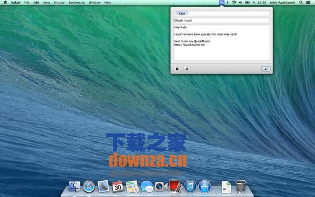This screenshot has width=315, height=197.
Task: Open the Window menu
Action: coord(94,3)
